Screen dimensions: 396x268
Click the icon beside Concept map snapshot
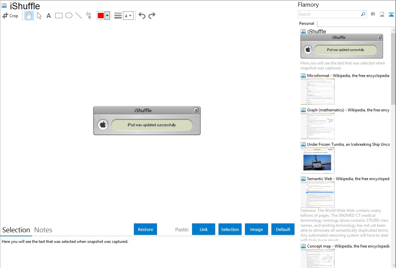303,246
